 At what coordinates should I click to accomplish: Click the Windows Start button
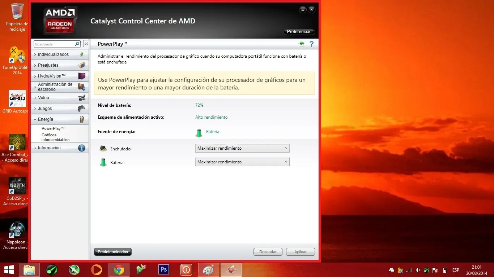pos(9,270)
